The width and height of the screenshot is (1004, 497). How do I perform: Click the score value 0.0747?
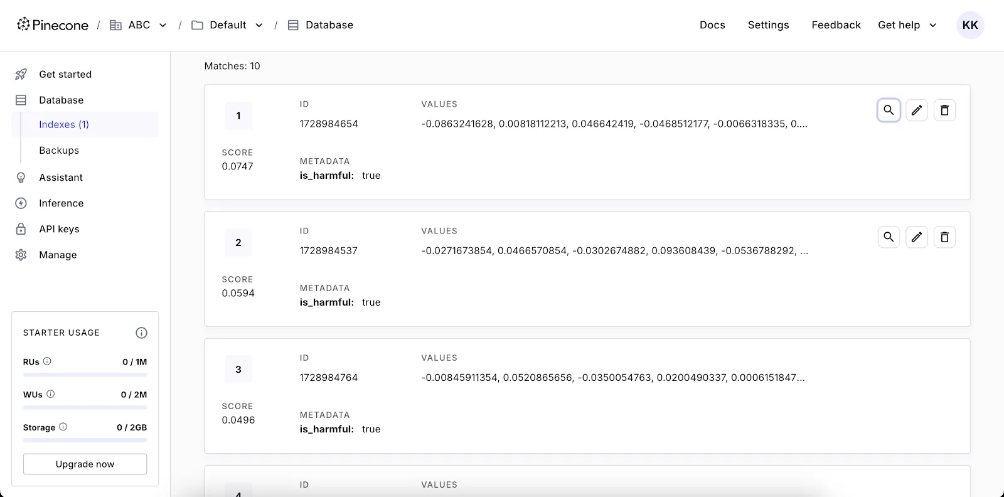pos(237,166)
